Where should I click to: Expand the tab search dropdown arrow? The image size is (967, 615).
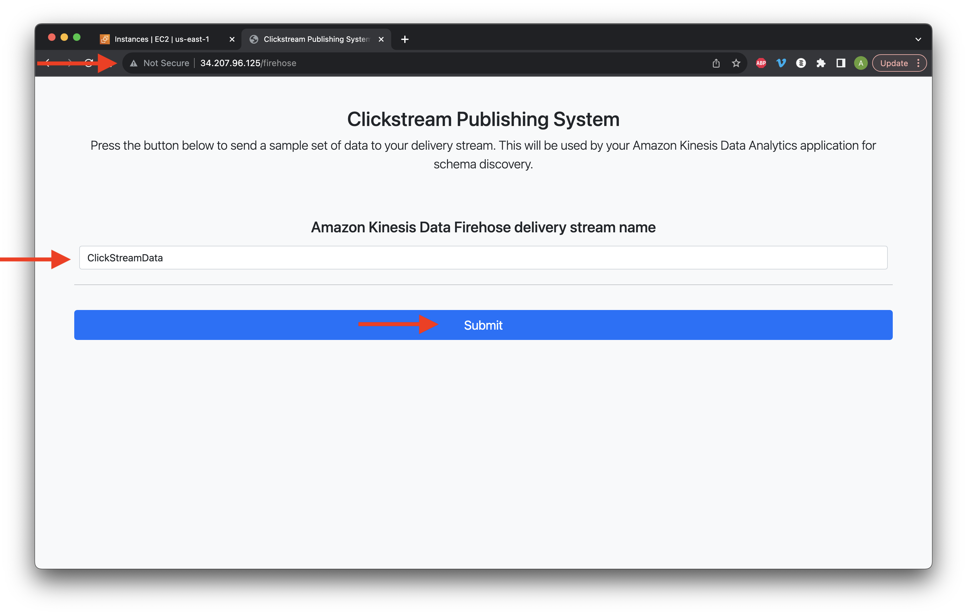tap(918, 39)
